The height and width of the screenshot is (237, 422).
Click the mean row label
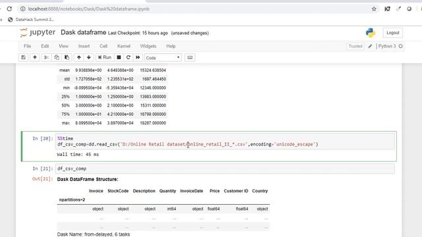tap(65, 70)
